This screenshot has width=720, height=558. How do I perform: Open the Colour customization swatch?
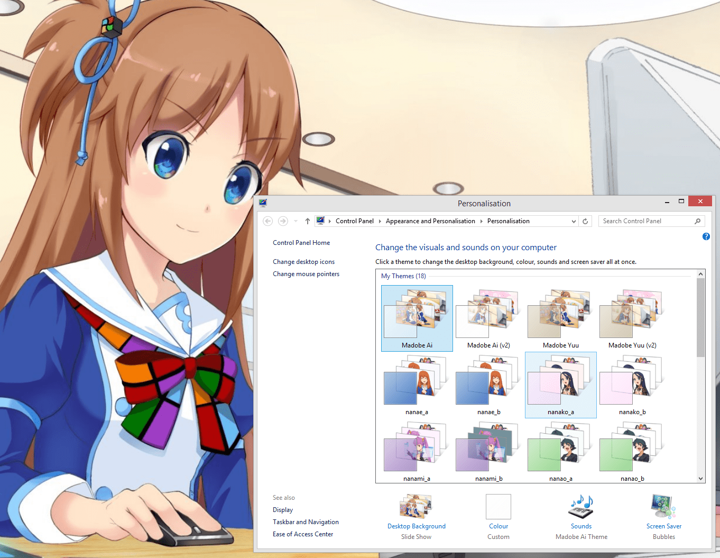pos(499,507)
